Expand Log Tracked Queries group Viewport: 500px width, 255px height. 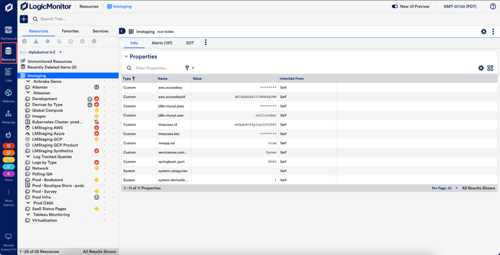tap(28, 157)
